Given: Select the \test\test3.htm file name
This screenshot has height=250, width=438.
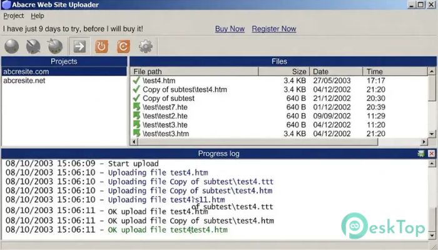Looking at the screenshot, I should click(x=166, y=134).
